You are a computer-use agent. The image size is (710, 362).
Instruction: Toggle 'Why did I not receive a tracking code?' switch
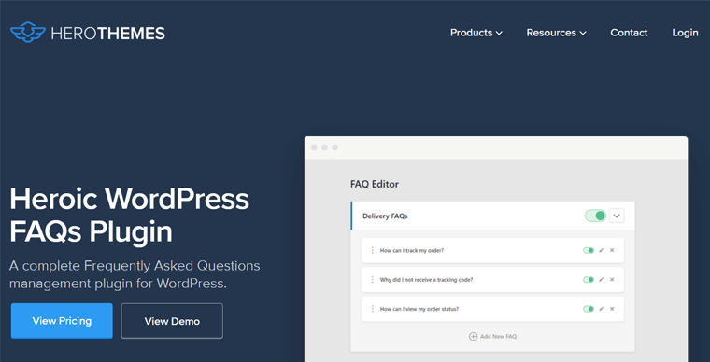(x=589, y=280)
